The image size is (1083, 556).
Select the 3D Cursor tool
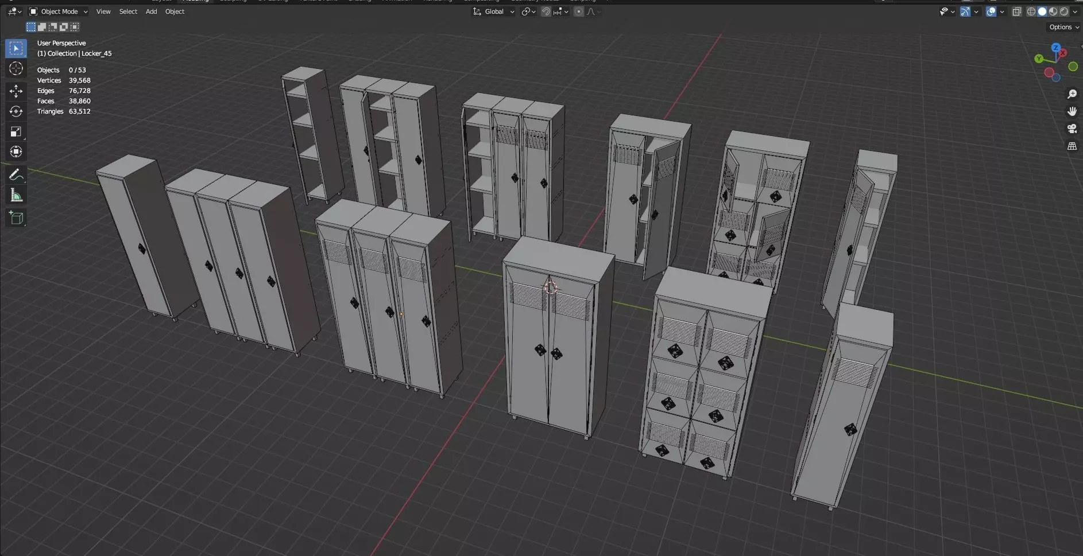[x=16, y=69]
